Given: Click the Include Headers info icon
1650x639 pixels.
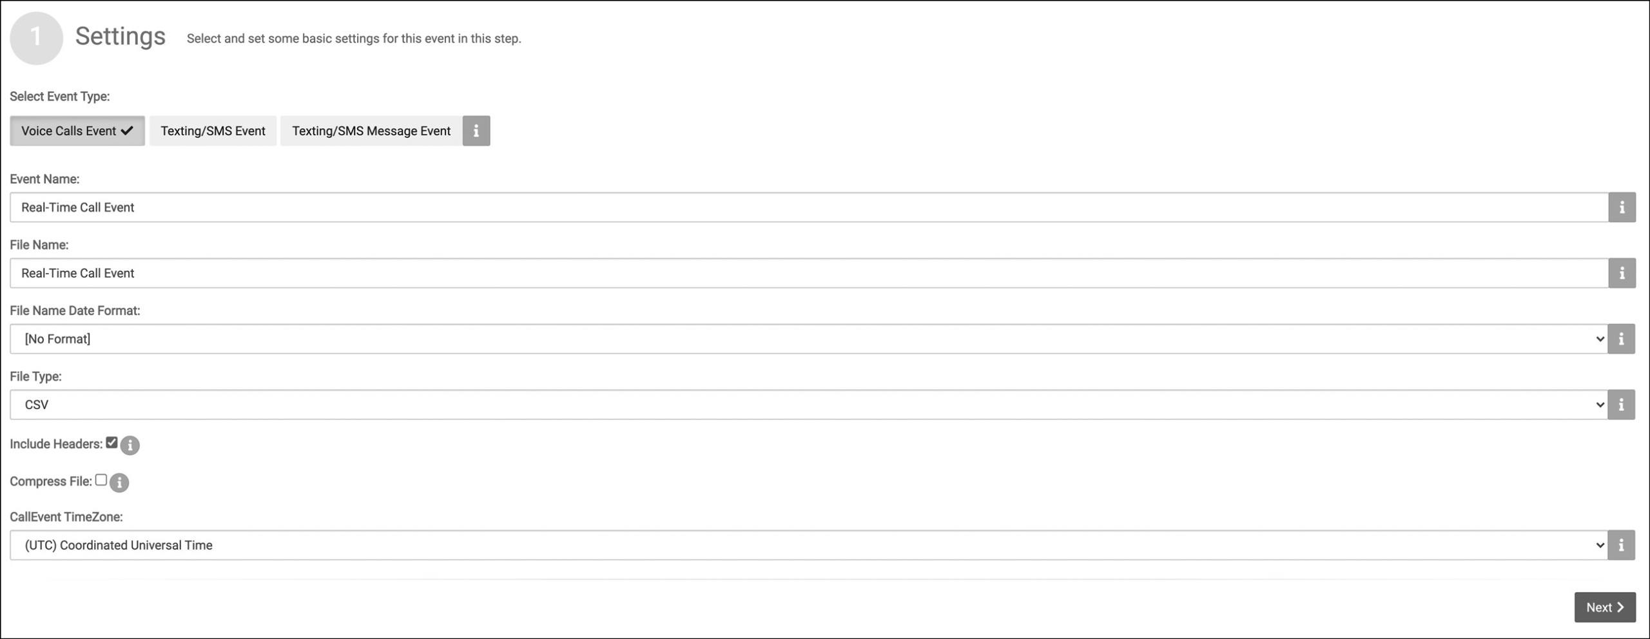Looking at the screenshot, I should click(130, 445).
